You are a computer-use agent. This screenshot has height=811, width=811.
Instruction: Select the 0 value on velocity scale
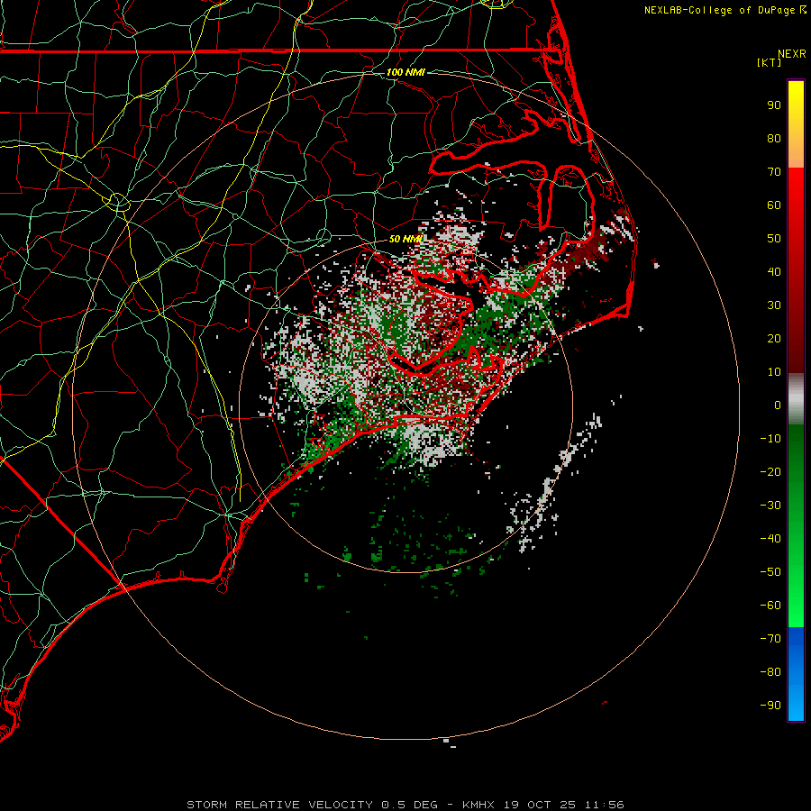pyautogui.click(x=778, y=405)
